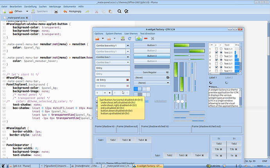The image size is (270, 168).
Task: Click the CPU frequency 3,60 GHz indicator
Action: (214, 166)
